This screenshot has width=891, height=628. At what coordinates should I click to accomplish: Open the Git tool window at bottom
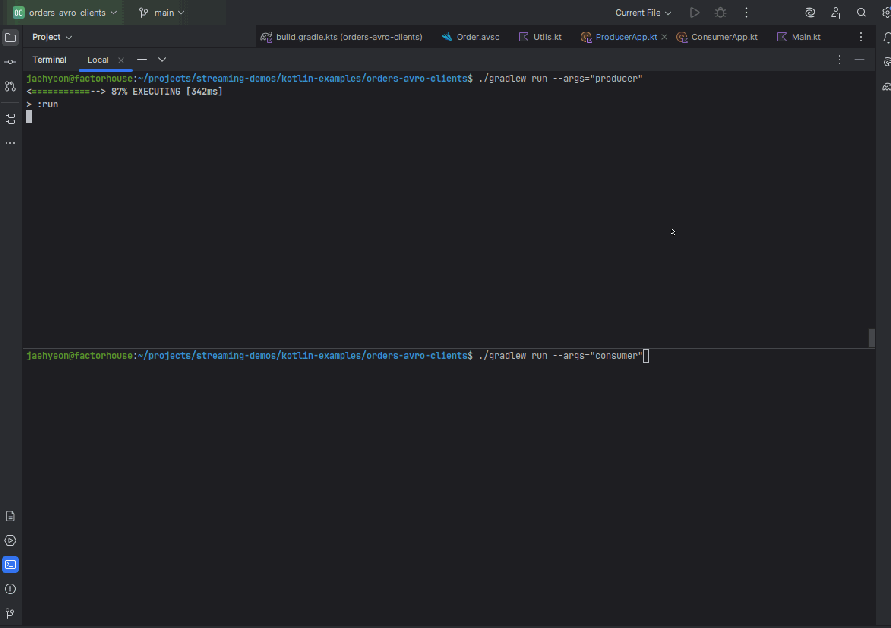click(x=11, y=613)
